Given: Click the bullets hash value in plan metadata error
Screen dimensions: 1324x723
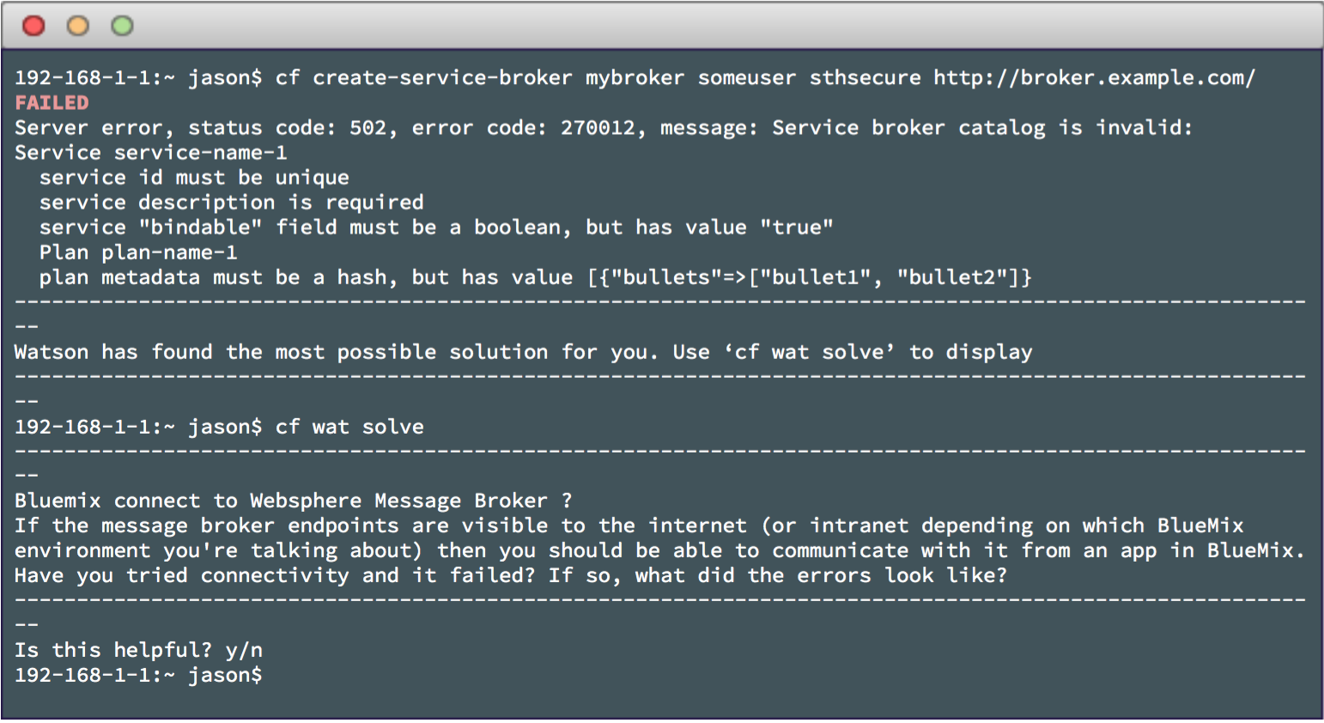Looking at the screenshot, I should 809,276.
